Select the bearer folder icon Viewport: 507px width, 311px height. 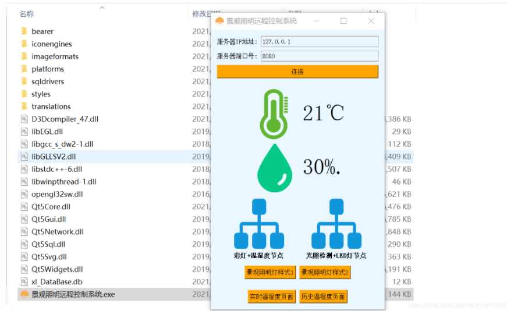tap(24, 31)
